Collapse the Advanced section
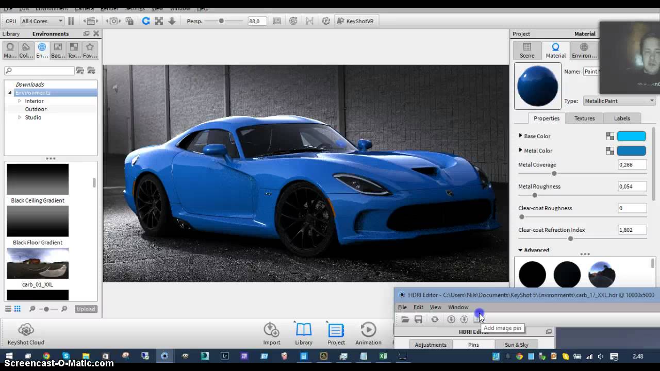660x371 pixels. [520, 250]
